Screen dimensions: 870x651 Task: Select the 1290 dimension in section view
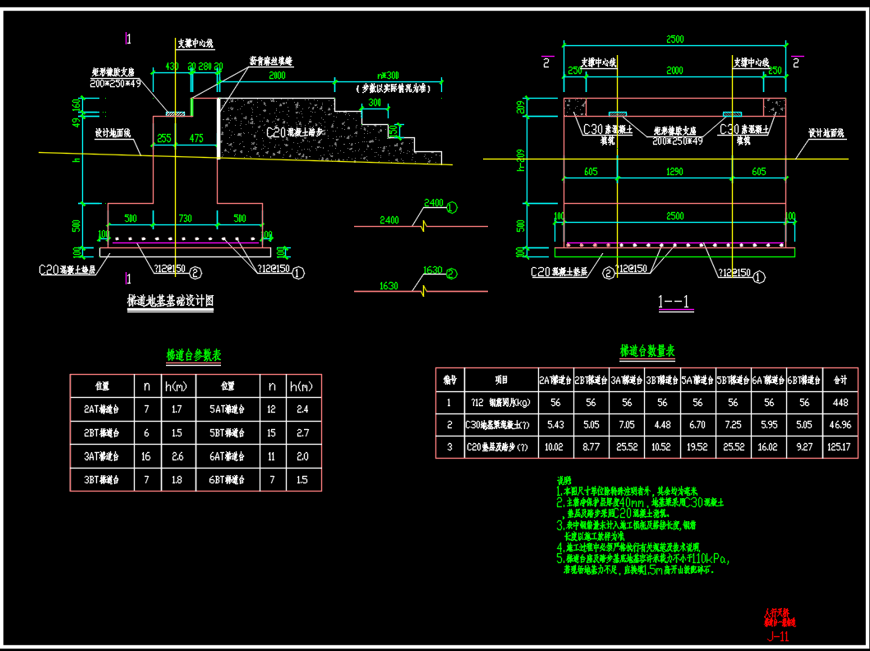click(x=674, y=171)
